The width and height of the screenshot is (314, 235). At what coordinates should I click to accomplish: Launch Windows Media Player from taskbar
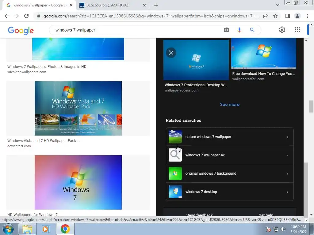tap(46, 229)
